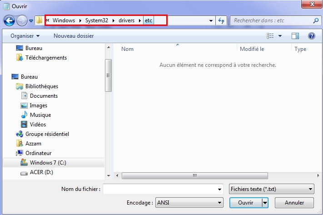323x215 pixels.
Task: Click navigation pane scroll down arrow
Action: point(109,175)
